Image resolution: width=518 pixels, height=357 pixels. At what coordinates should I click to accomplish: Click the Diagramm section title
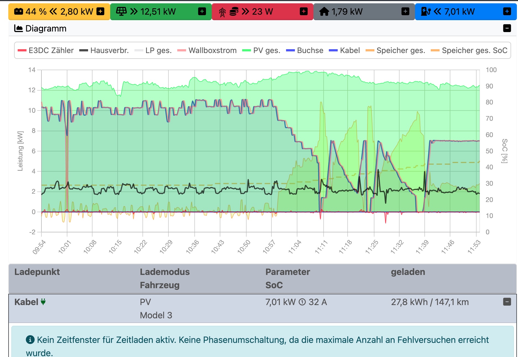(46, 28)
